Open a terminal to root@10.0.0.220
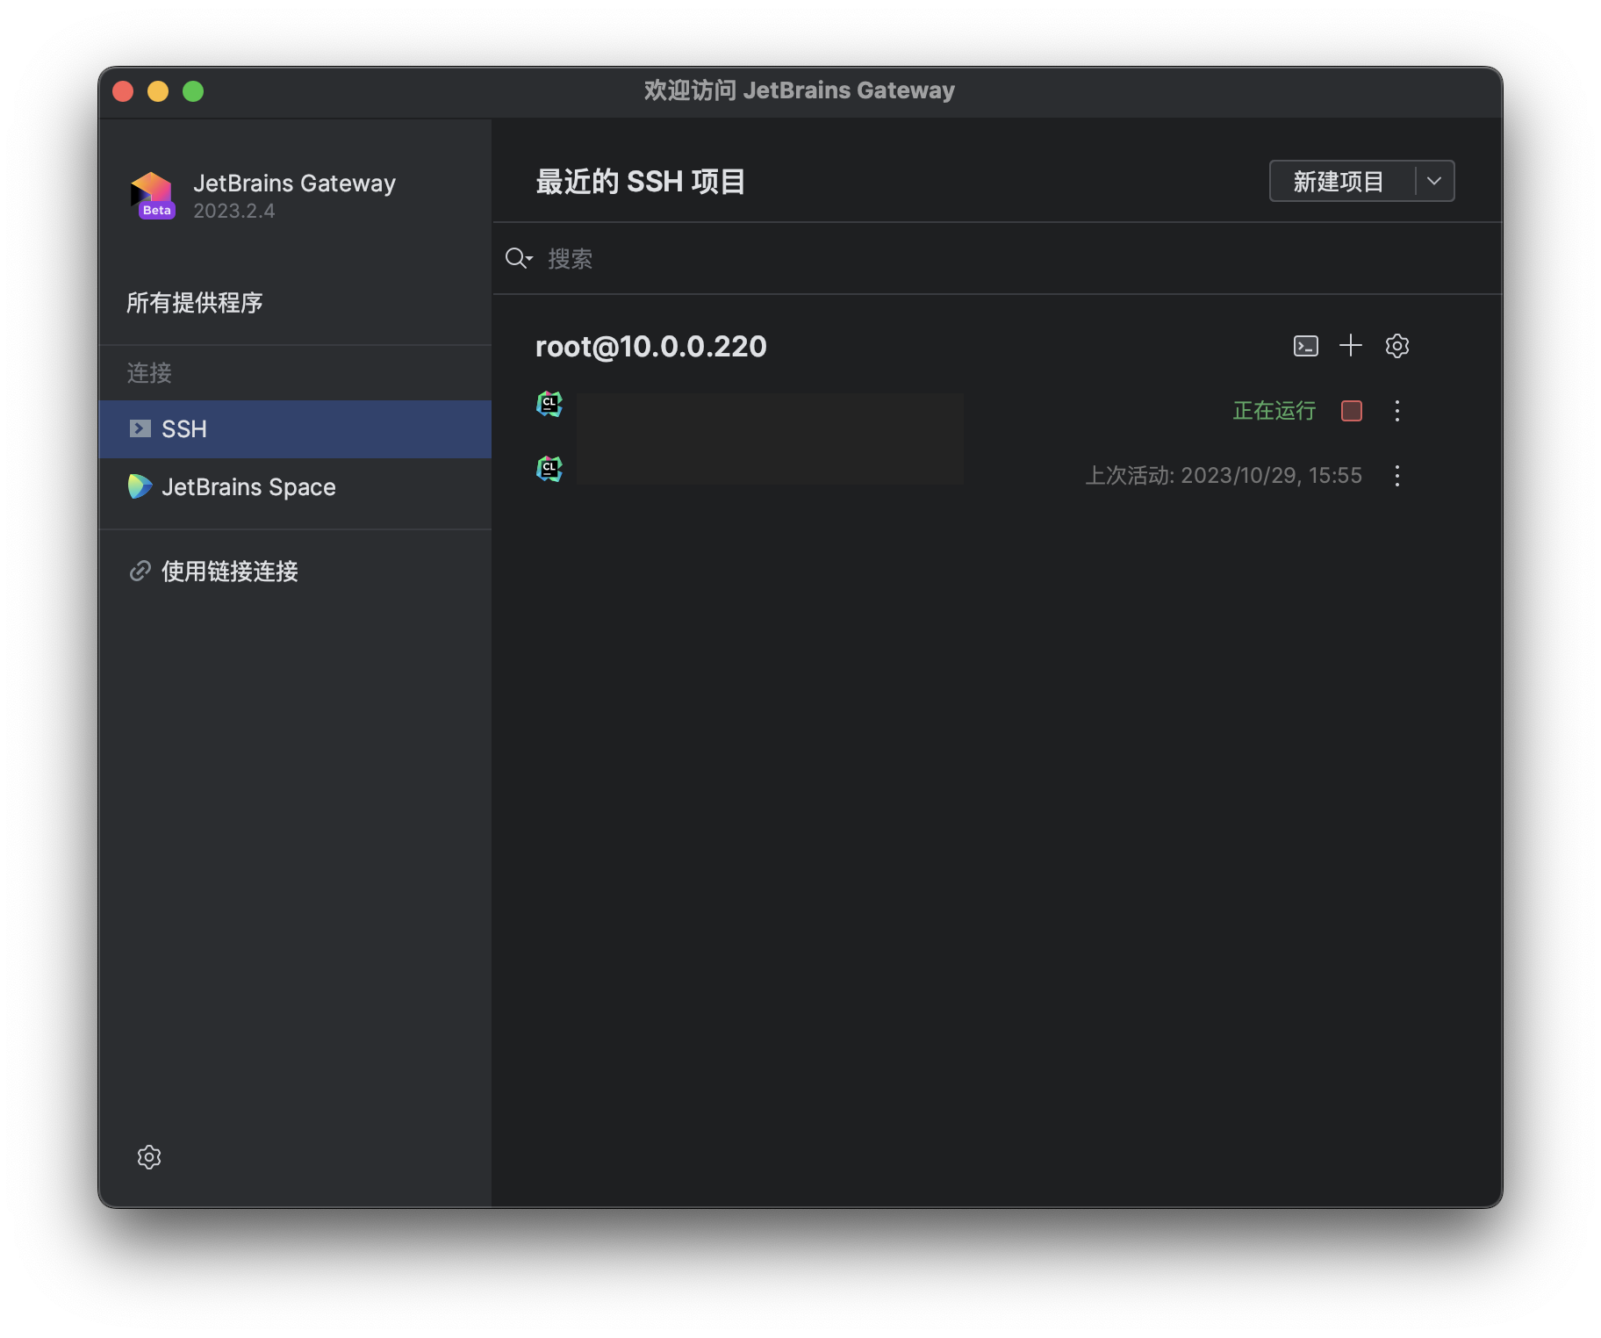 1306,346
